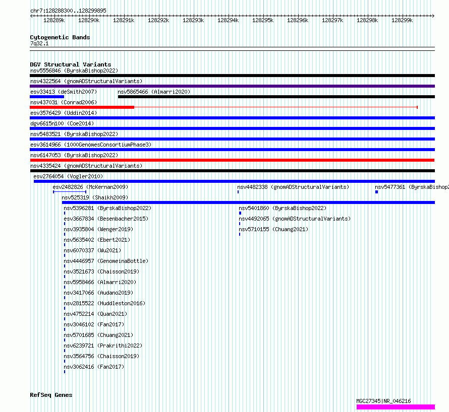
Task: Select the blue esv2764054 variant bar
Action: [234, 181]
